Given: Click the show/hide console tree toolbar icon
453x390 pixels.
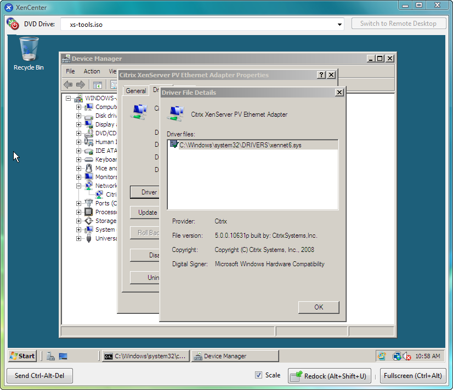Looking at the screenshot, I should pos(97,84).
